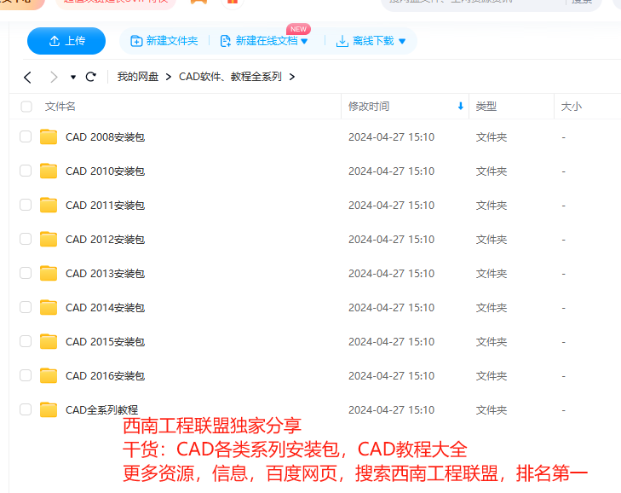Open the CAD 2015安装包 folder name
Viewport: 621px width, 493px height.
point(105,342)
